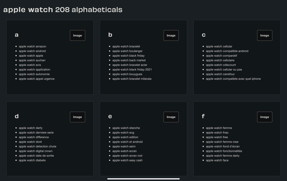Select 'apple watch bracelet milanais' keyword
Image resolution: width=287 pixels, height=181 pixels.
point(132,79)
